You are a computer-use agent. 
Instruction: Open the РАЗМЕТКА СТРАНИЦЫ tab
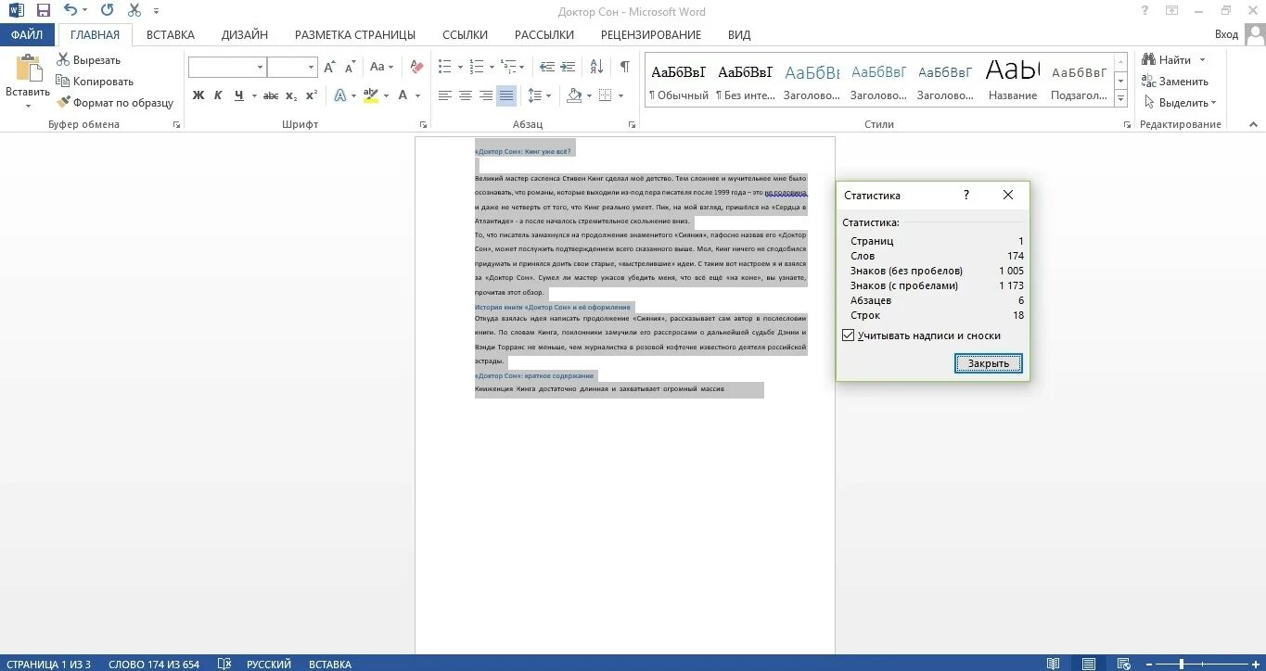click(355, 34)
